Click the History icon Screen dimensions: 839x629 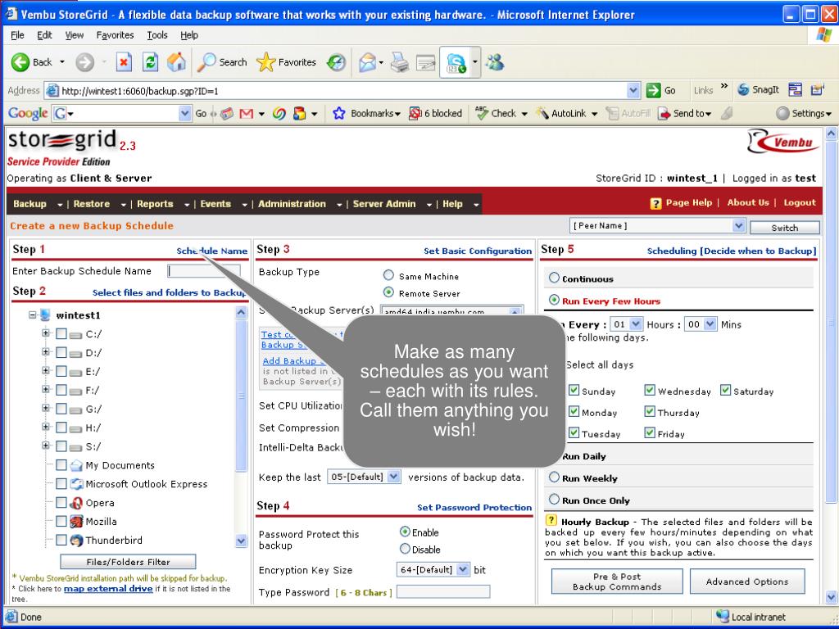click(x=336, y=62)
